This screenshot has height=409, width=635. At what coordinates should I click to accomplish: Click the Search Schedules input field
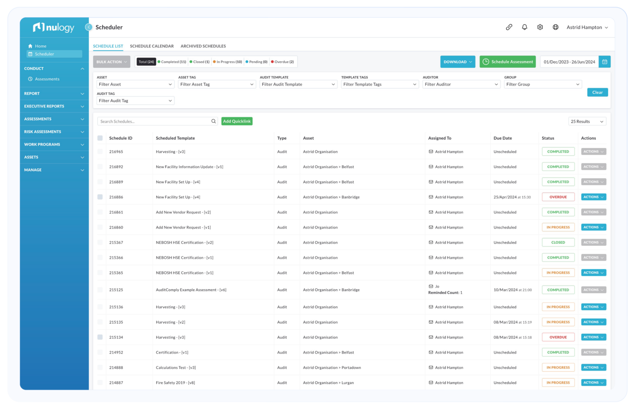point(158,121)
